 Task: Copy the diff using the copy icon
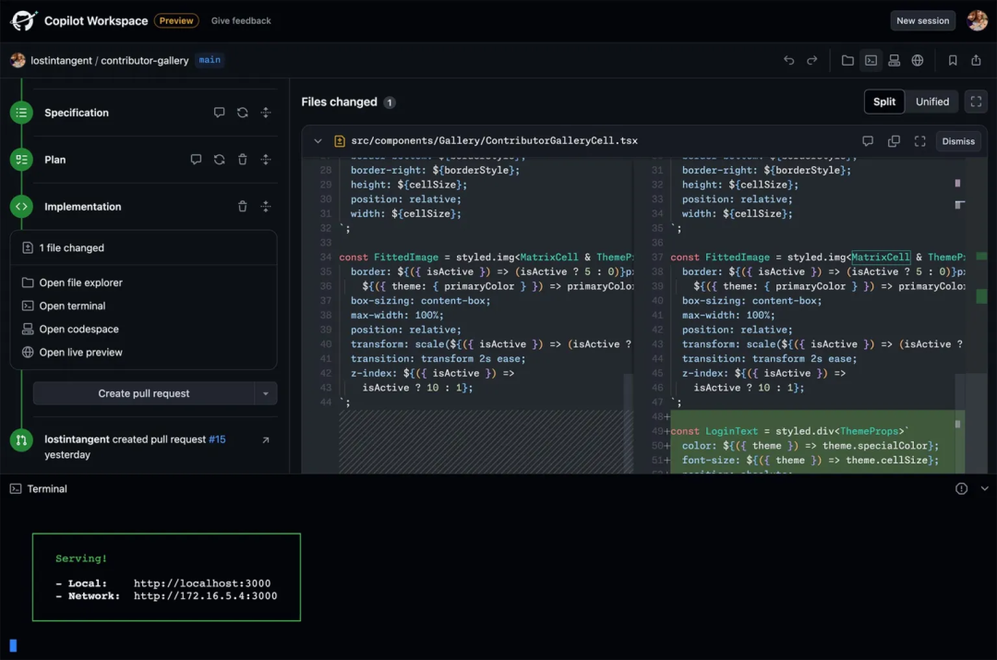pyautogui.click(x=893, y=140)
